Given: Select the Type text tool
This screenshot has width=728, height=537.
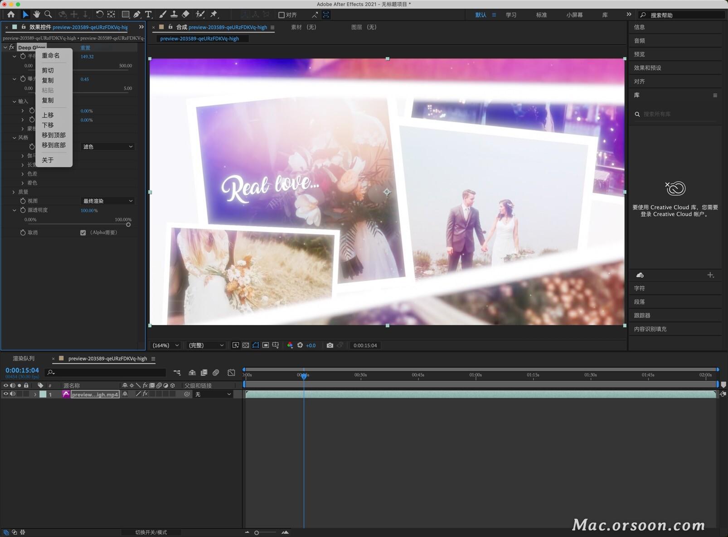Looking at the screenshot, I should tap(148, 14).
